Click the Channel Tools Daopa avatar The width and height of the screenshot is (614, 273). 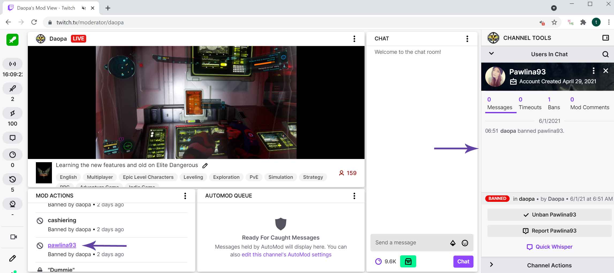pyautogui.click(x=493, y=38)
